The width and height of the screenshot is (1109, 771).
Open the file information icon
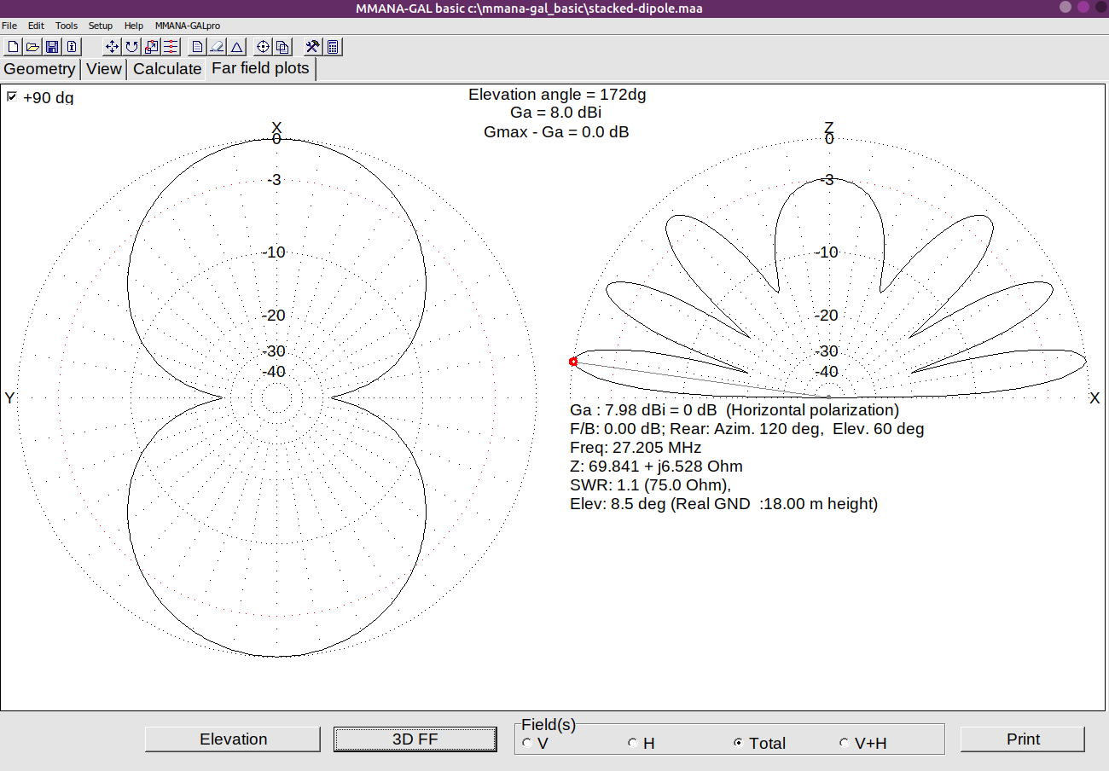coord(72,46)
